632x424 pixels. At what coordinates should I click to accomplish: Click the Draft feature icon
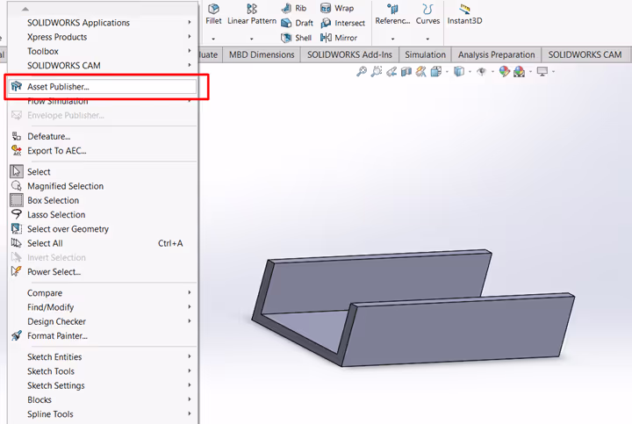tap(286, 23)
